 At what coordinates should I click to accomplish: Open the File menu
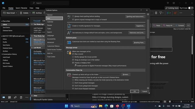pos(4,8)
